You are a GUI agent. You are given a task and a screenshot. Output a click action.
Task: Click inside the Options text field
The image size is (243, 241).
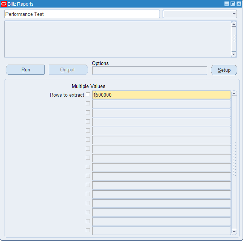click(x=149, y=71)
